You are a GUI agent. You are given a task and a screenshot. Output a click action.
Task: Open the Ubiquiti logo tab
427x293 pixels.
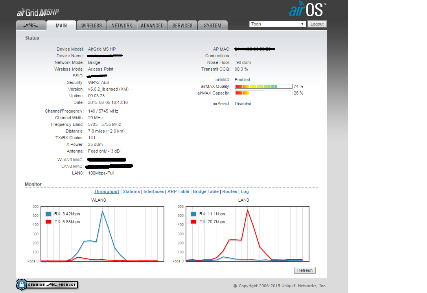(x=31, y=25)
